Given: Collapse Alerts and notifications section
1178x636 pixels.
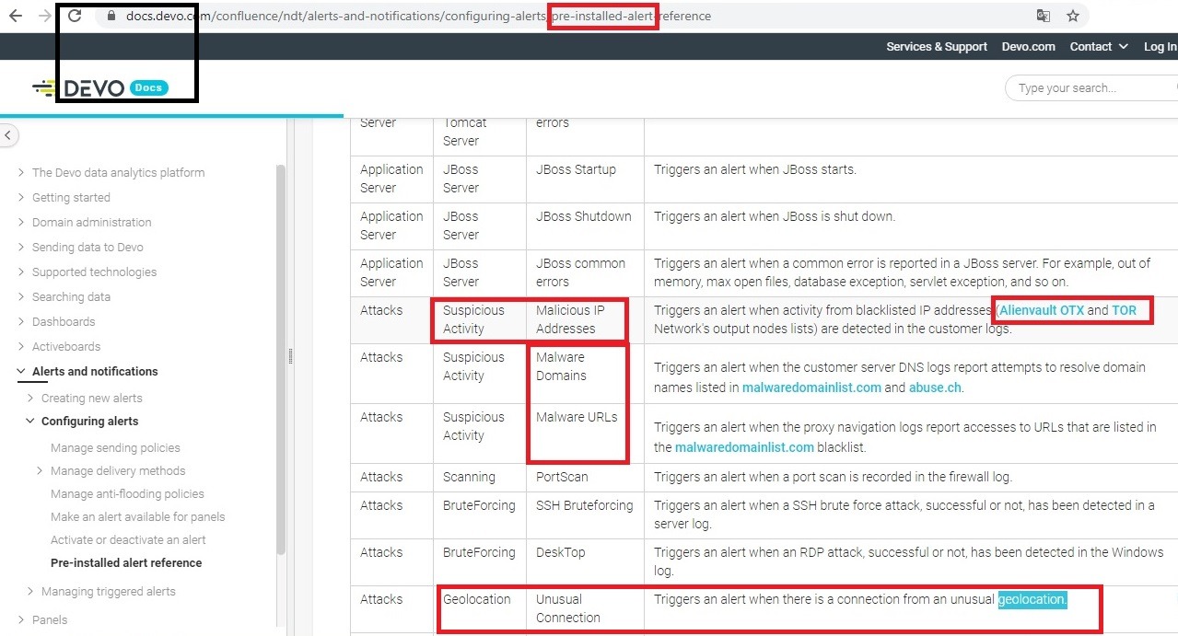Looking at the screenshot, I should pyautogui.click(x=22, y=371).
